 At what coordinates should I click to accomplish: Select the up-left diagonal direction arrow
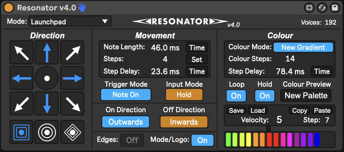[x=21, y=53]
